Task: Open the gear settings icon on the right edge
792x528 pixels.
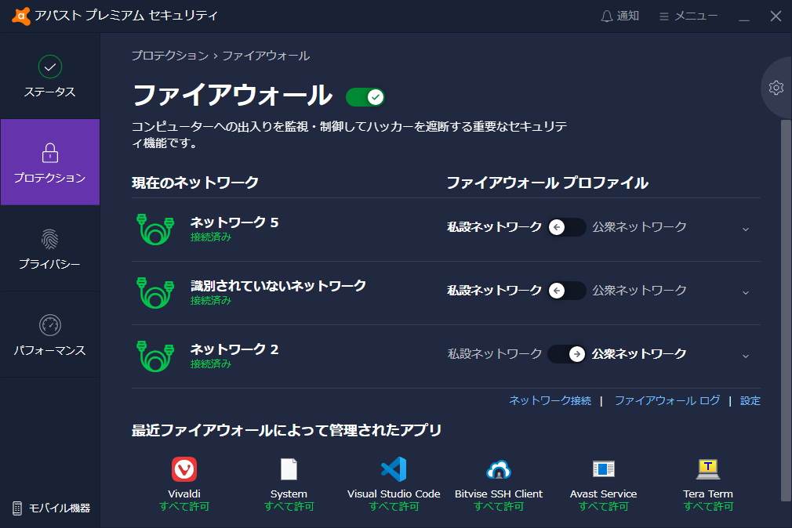Action: pos(776,88)
